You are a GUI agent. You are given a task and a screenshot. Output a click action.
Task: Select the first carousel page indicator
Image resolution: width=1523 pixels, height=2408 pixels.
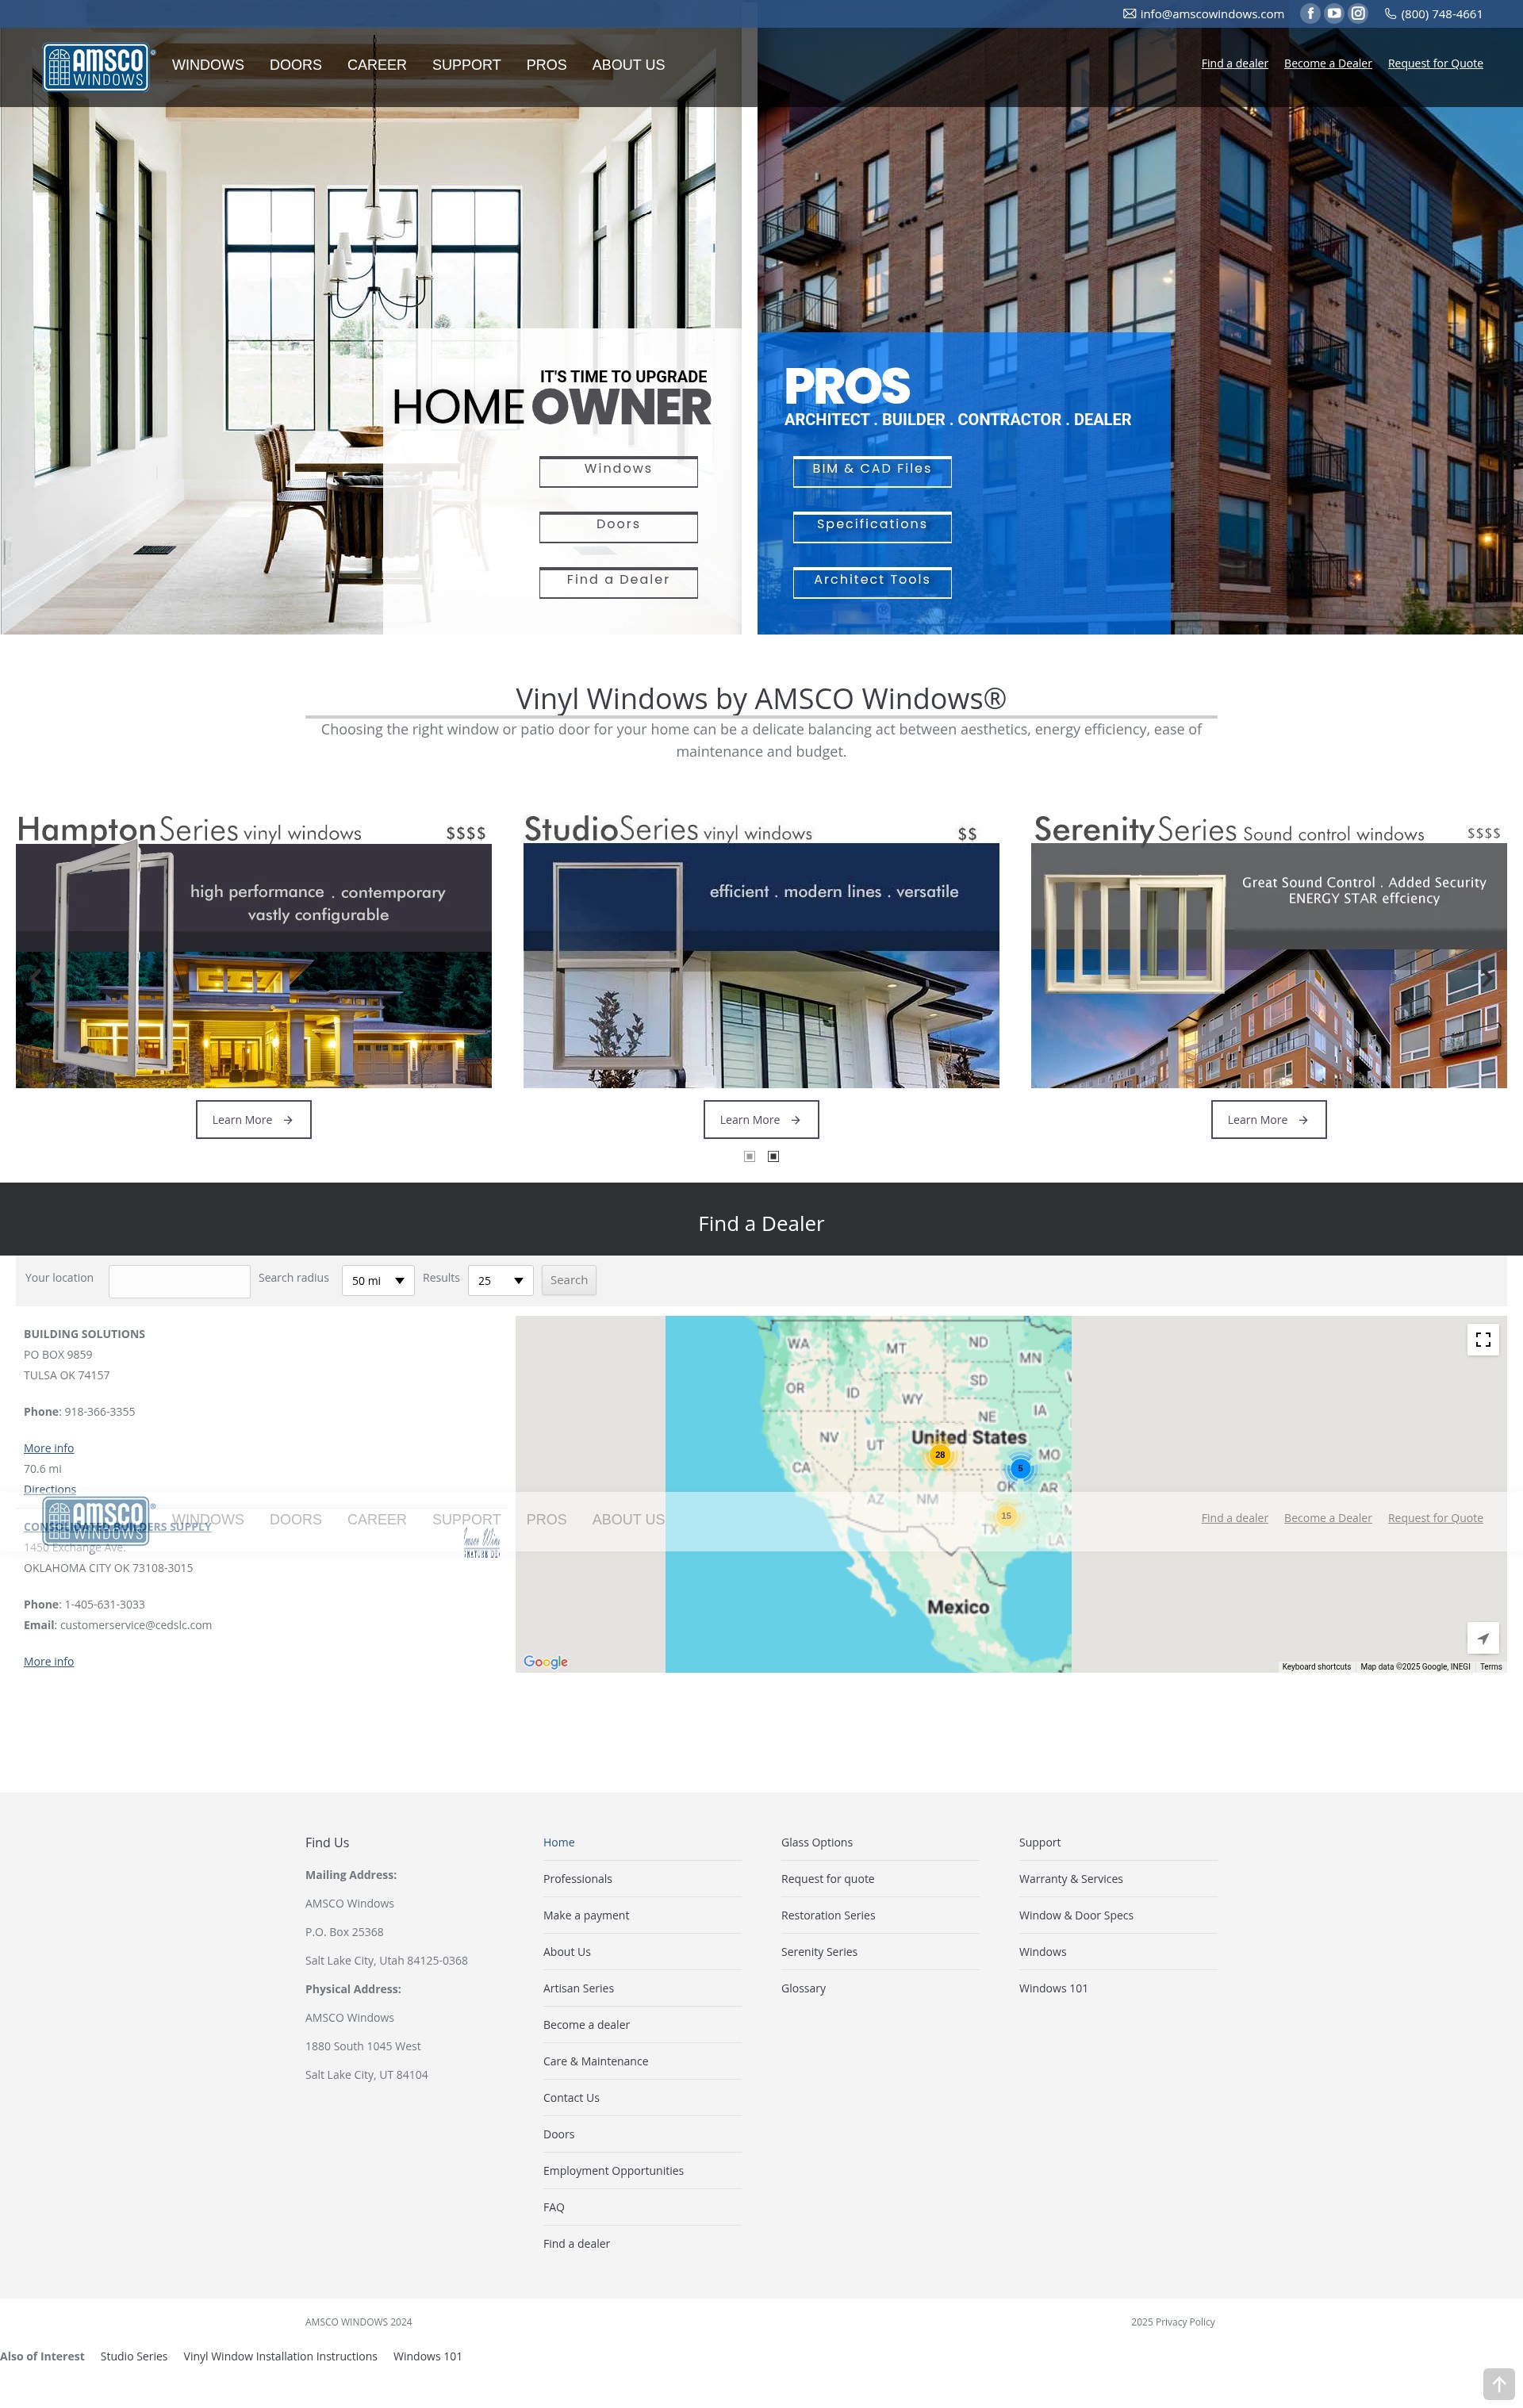click(749, 1156)
